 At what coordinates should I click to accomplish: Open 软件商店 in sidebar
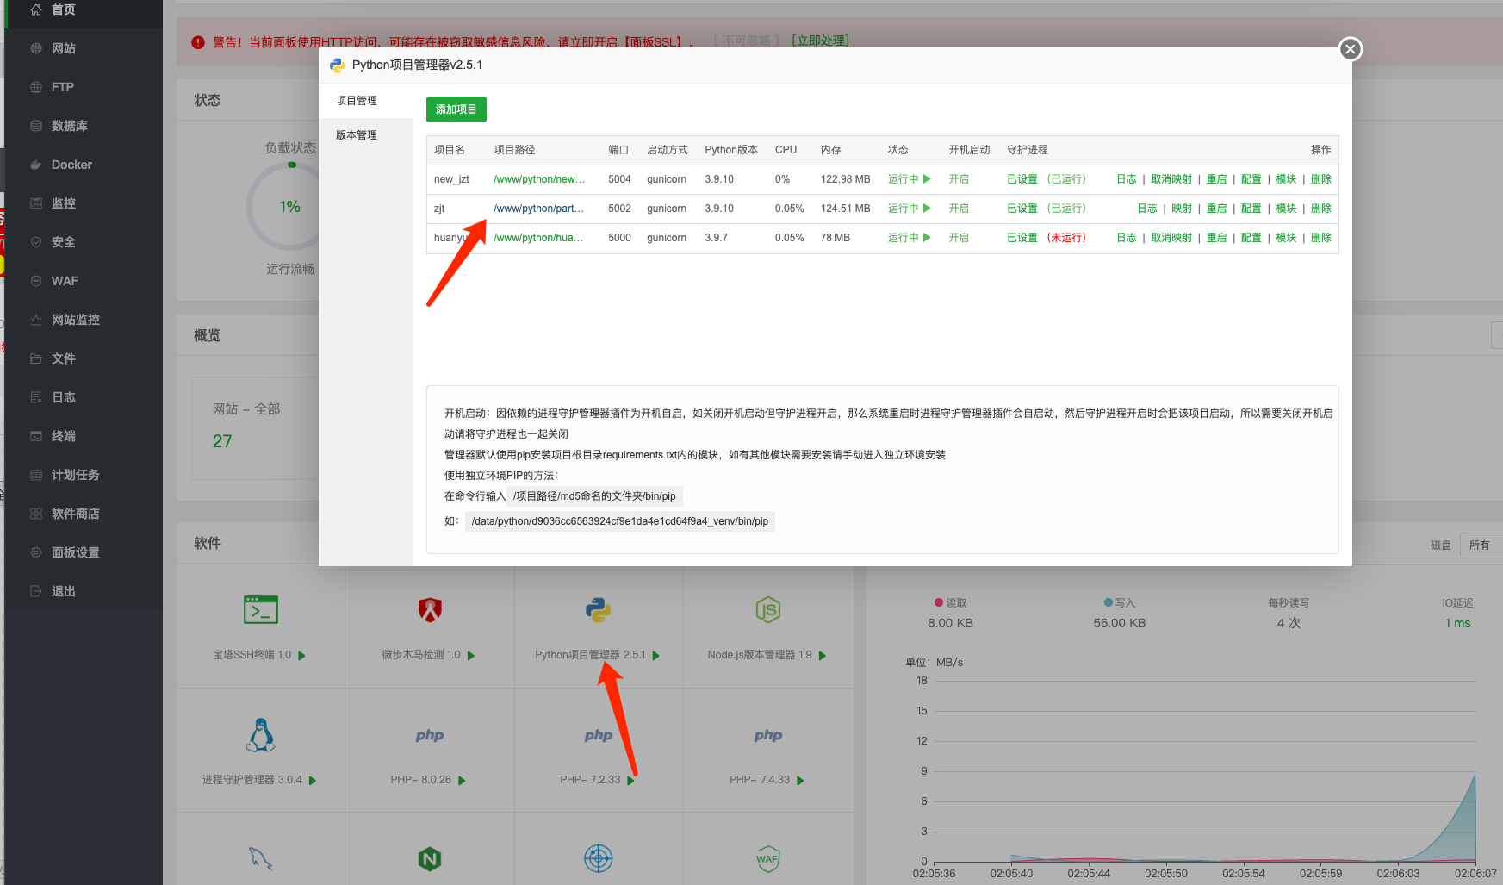click(x=76, y=514)
